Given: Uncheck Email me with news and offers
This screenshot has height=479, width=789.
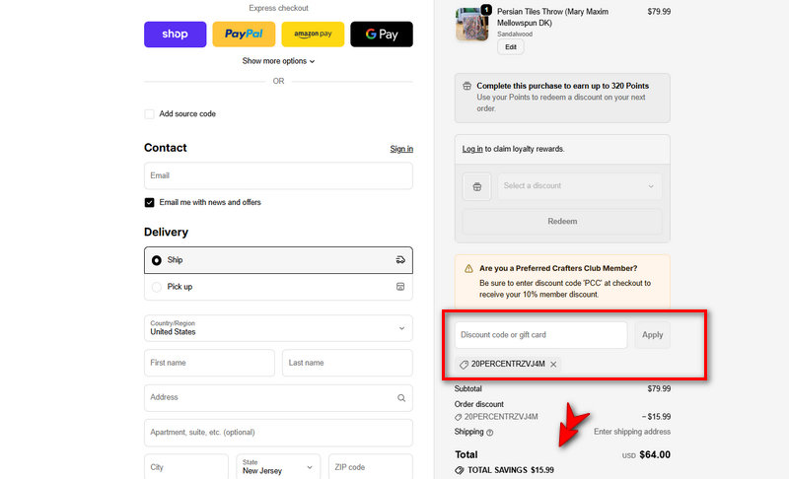Looking at the screenshot, I should (x=150, y=202).
